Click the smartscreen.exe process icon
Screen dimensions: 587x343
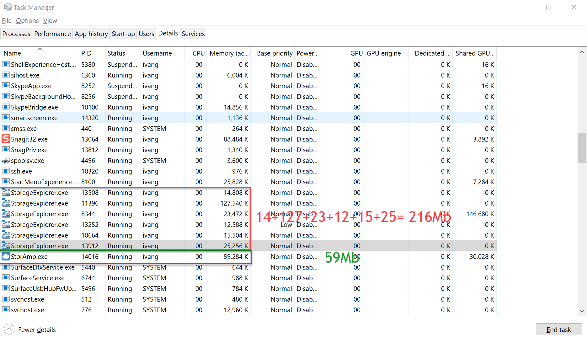pyautogui.click(x=6, y=117)
